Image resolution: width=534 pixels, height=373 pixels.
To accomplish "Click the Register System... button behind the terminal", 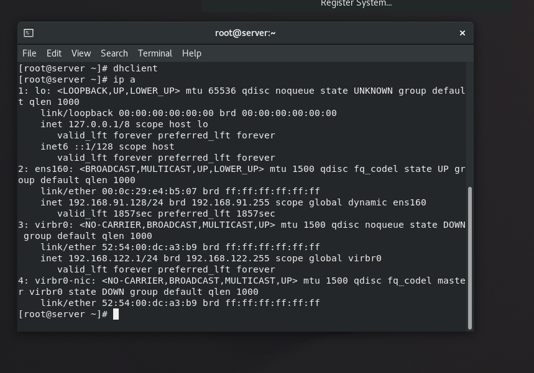I will (356, 4).
